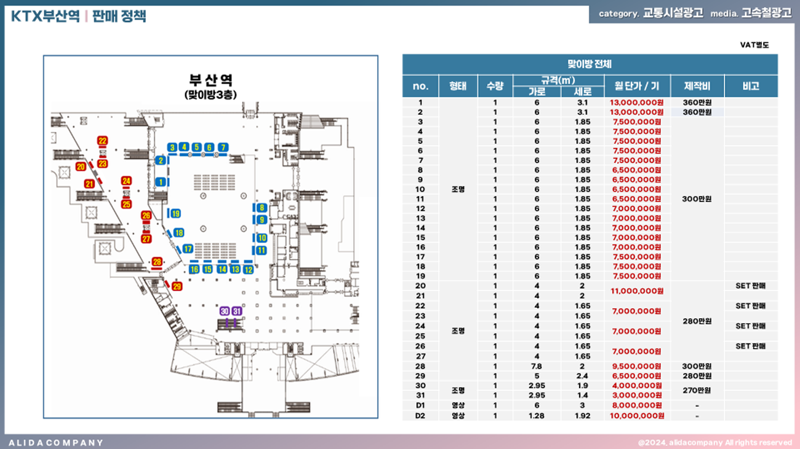Image resolution: width=800 pixels, height=449 pixels.
Task: Select blue marker 12 on the station map
Action: pyautogui.click(x=249, y=269)
